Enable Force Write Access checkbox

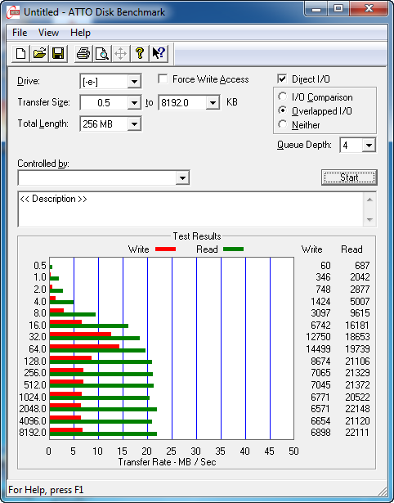(x=163, y=79)
